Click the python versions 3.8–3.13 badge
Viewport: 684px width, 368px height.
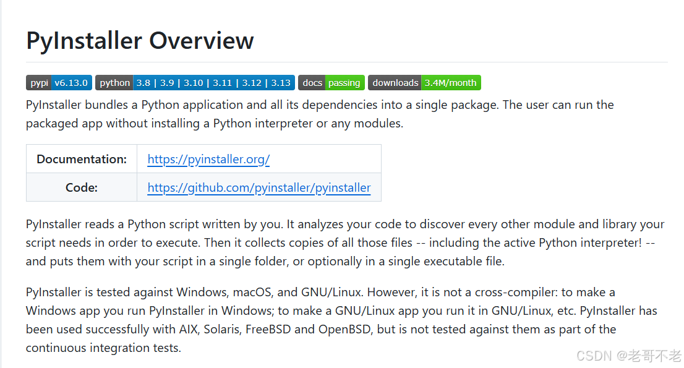195,83
